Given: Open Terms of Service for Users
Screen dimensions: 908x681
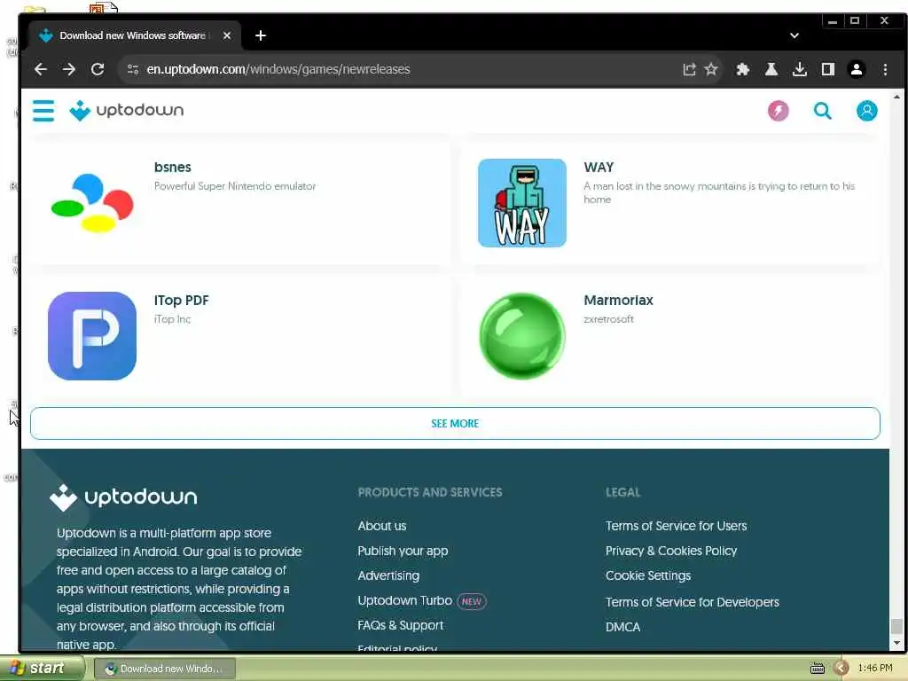Looking at the screenshot, I should [676, 526].
